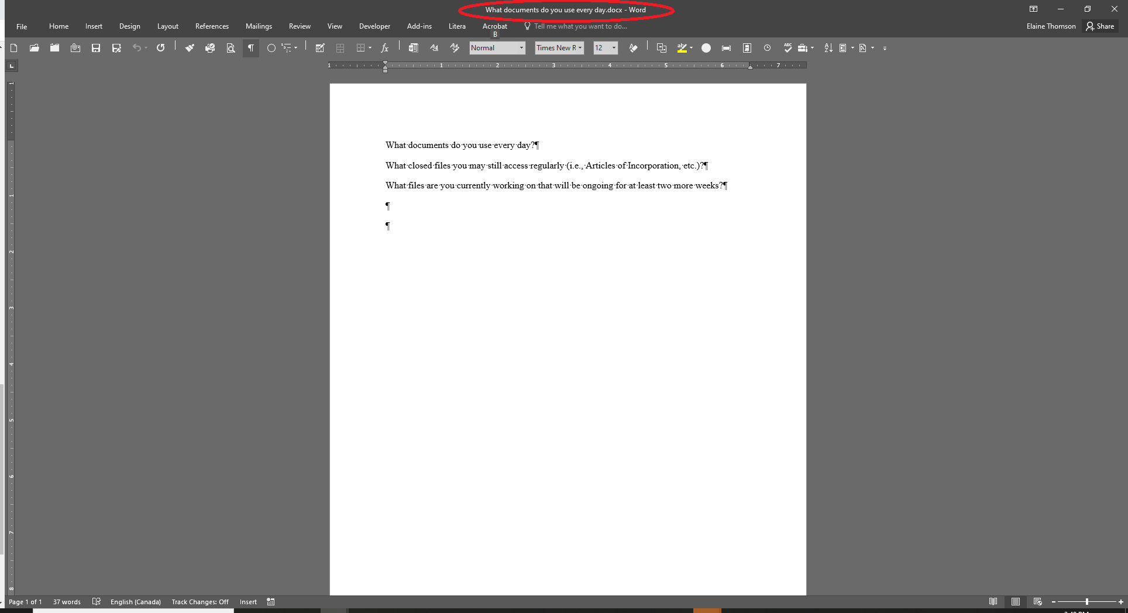
Task: Toggle Track Changes in the status bar
Action: point(200,602)
